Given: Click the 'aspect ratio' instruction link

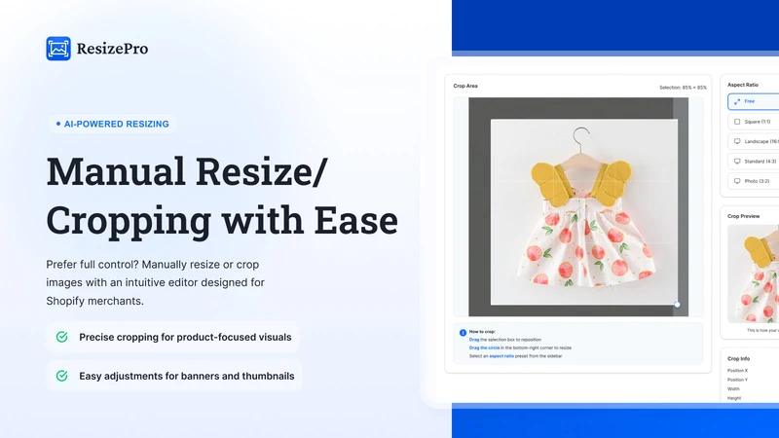Looking at the screenshot, I should (501, 356).
